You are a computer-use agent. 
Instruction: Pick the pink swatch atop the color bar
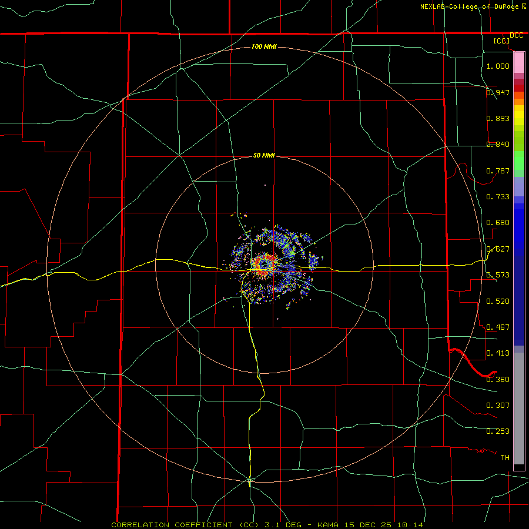[519, 62]
